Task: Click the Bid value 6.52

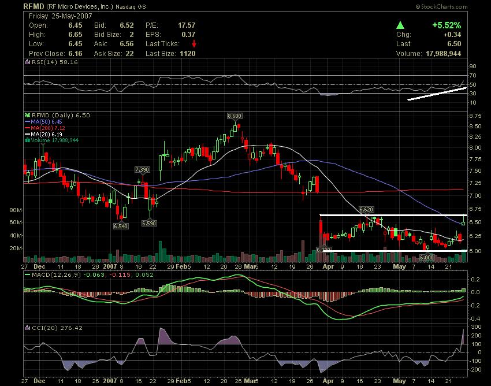Action: pos(127,25)
